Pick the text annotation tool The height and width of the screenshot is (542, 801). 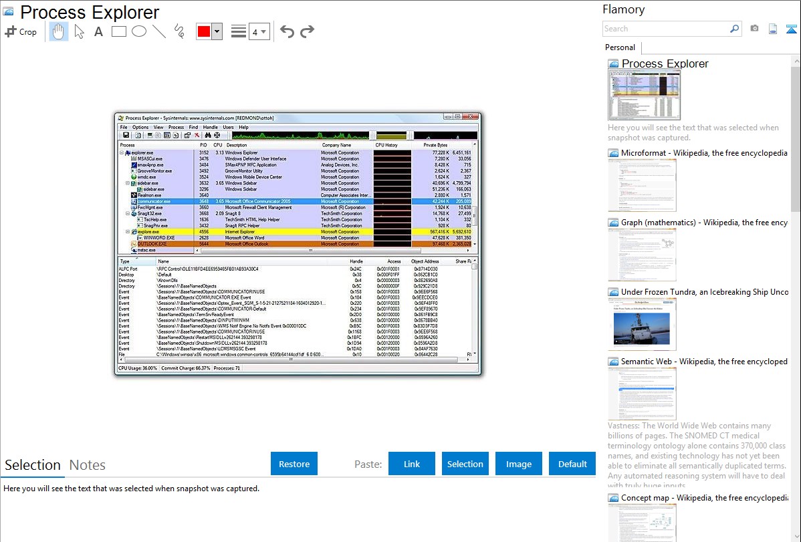coord(98,31)
